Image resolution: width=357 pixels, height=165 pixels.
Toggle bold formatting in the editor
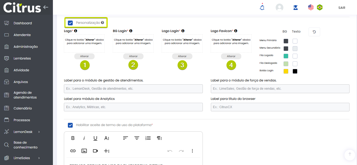[x=73, y=138]
